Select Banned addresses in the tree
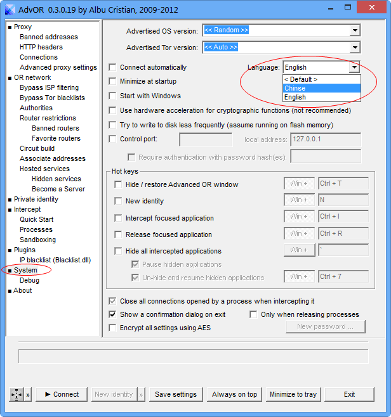Screen dimensions: 391x417 coord(49,37)
